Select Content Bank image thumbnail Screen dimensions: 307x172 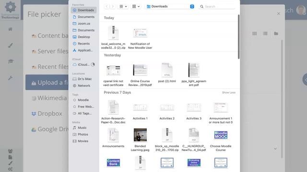(x=113, y=162)
